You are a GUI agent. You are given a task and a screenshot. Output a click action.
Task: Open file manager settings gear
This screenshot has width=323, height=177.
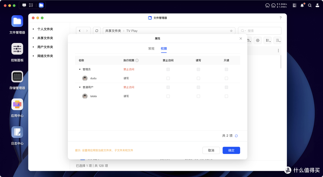coord(258,40)
